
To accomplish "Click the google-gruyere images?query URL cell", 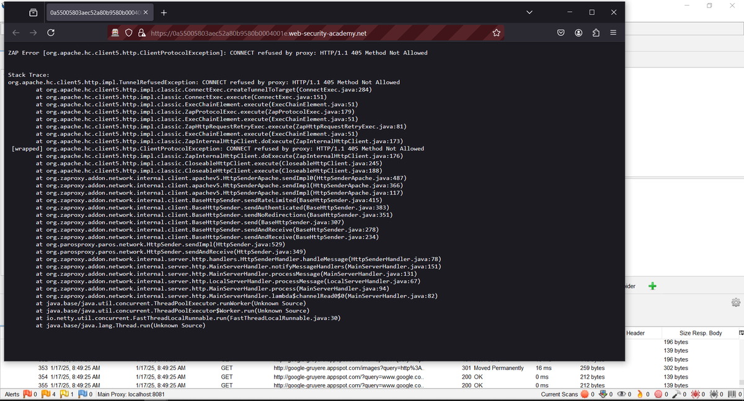I will pos(348,368).
